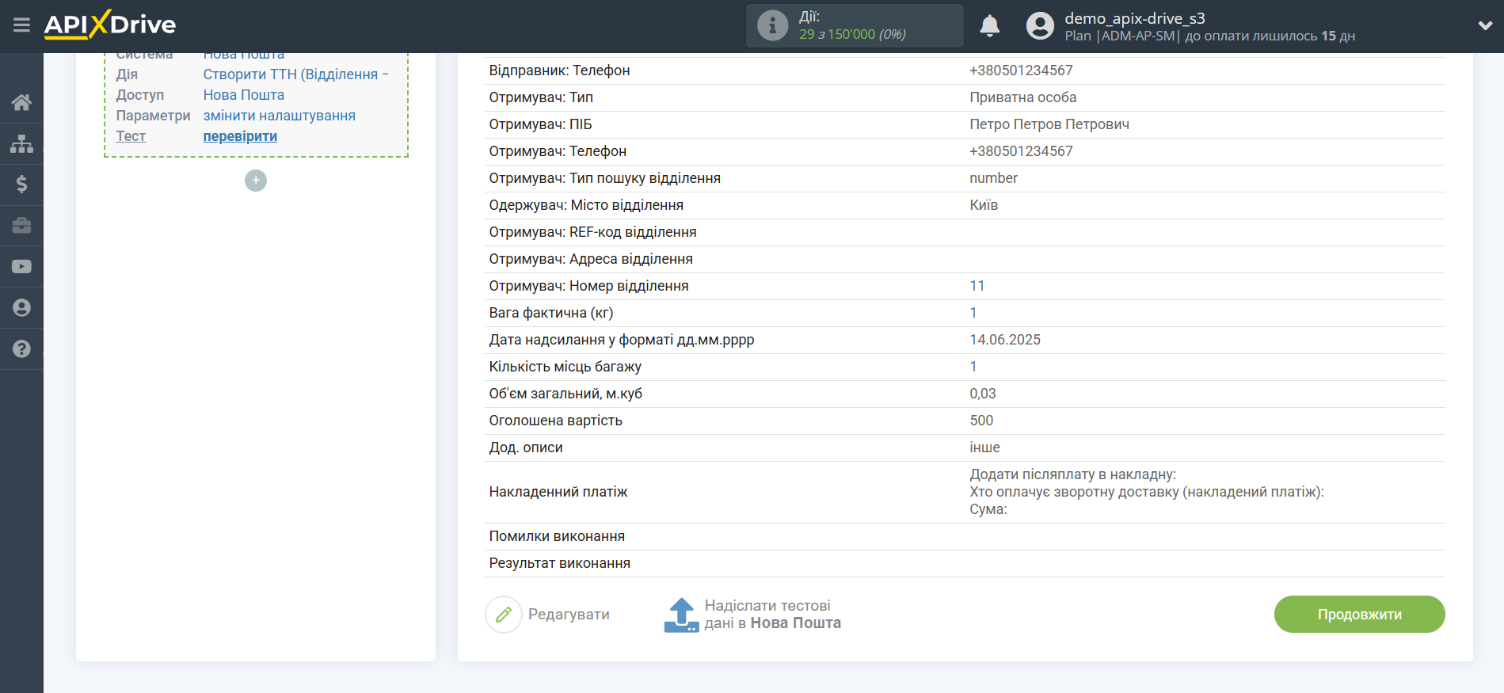Viewport: 1504px width, 693px height.
Task: Select Дод. описи row label
Action: 526,447
